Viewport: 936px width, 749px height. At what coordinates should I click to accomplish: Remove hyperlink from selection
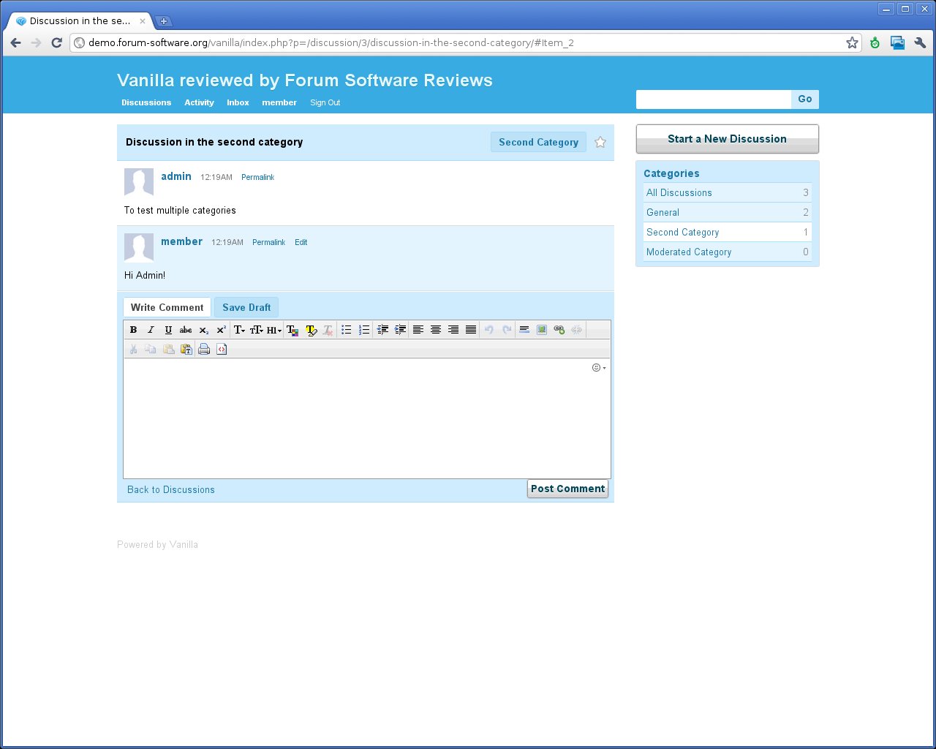click(x=577, y=330)
